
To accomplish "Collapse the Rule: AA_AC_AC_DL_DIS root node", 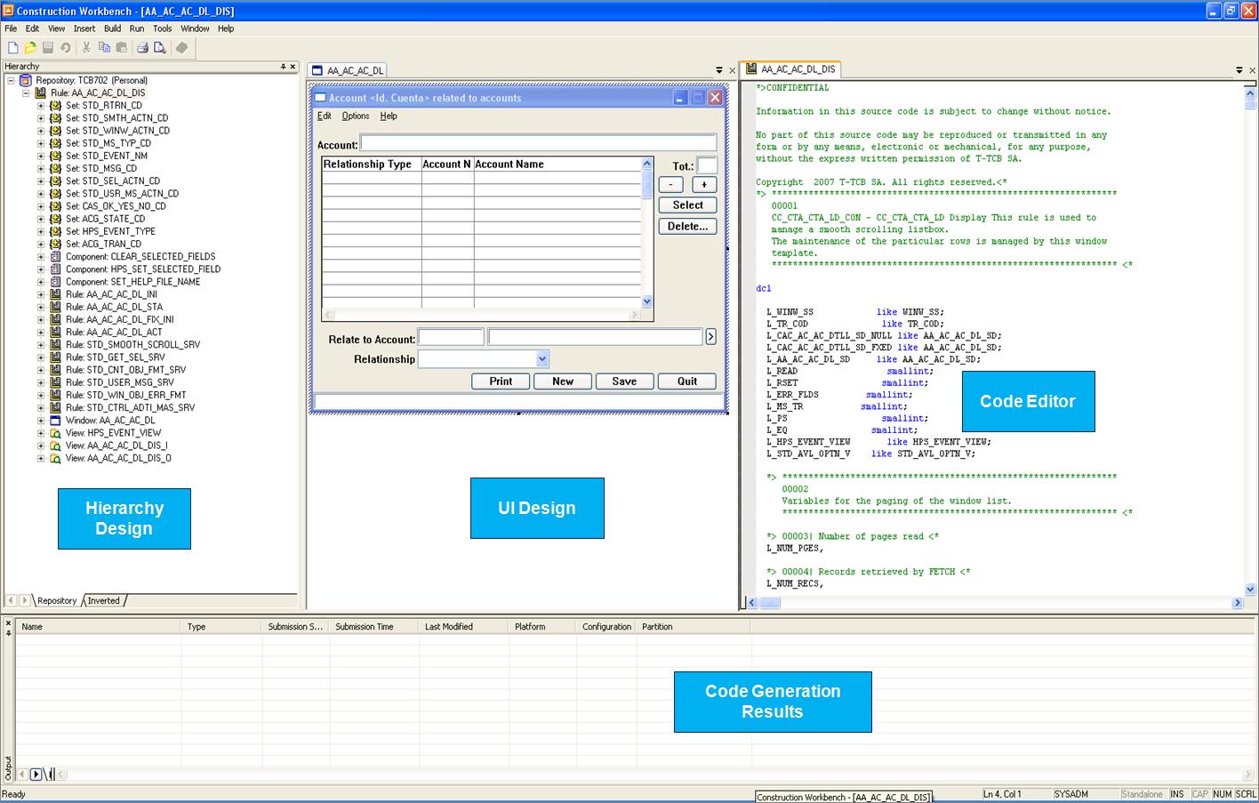I will [x=26, y=92].
